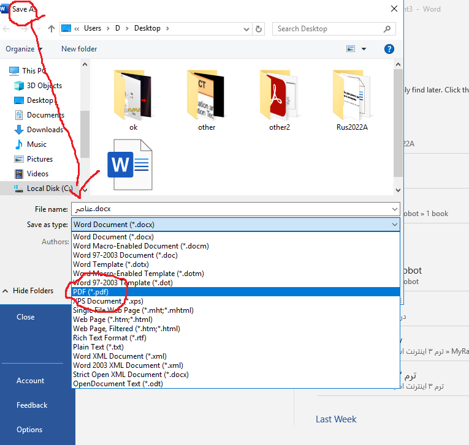The image size is (469, 445).
Task: Select the Word document file icon
Action: pyautogui.click(x=129, y=165)
